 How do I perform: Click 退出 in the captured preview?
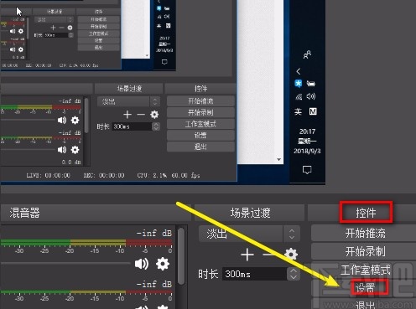coord(200,147)
